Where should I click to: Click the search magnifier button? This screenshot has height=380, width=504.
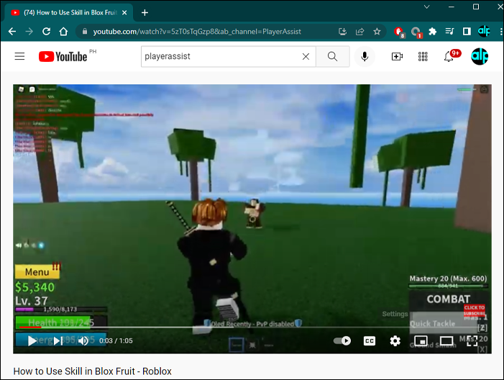pyautogui.click(x=333, y=57)
